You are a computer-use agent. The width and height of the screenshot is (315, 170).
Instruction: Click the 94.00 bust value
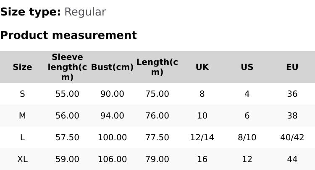(x=112, y=116)
